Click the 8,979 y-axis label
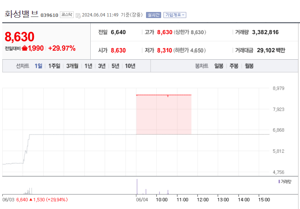 (279, 88)
